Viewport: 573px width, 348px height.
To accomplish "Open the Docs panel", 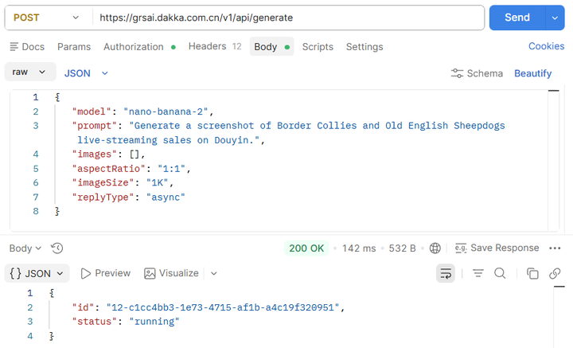I will click(x=27, y=47).
